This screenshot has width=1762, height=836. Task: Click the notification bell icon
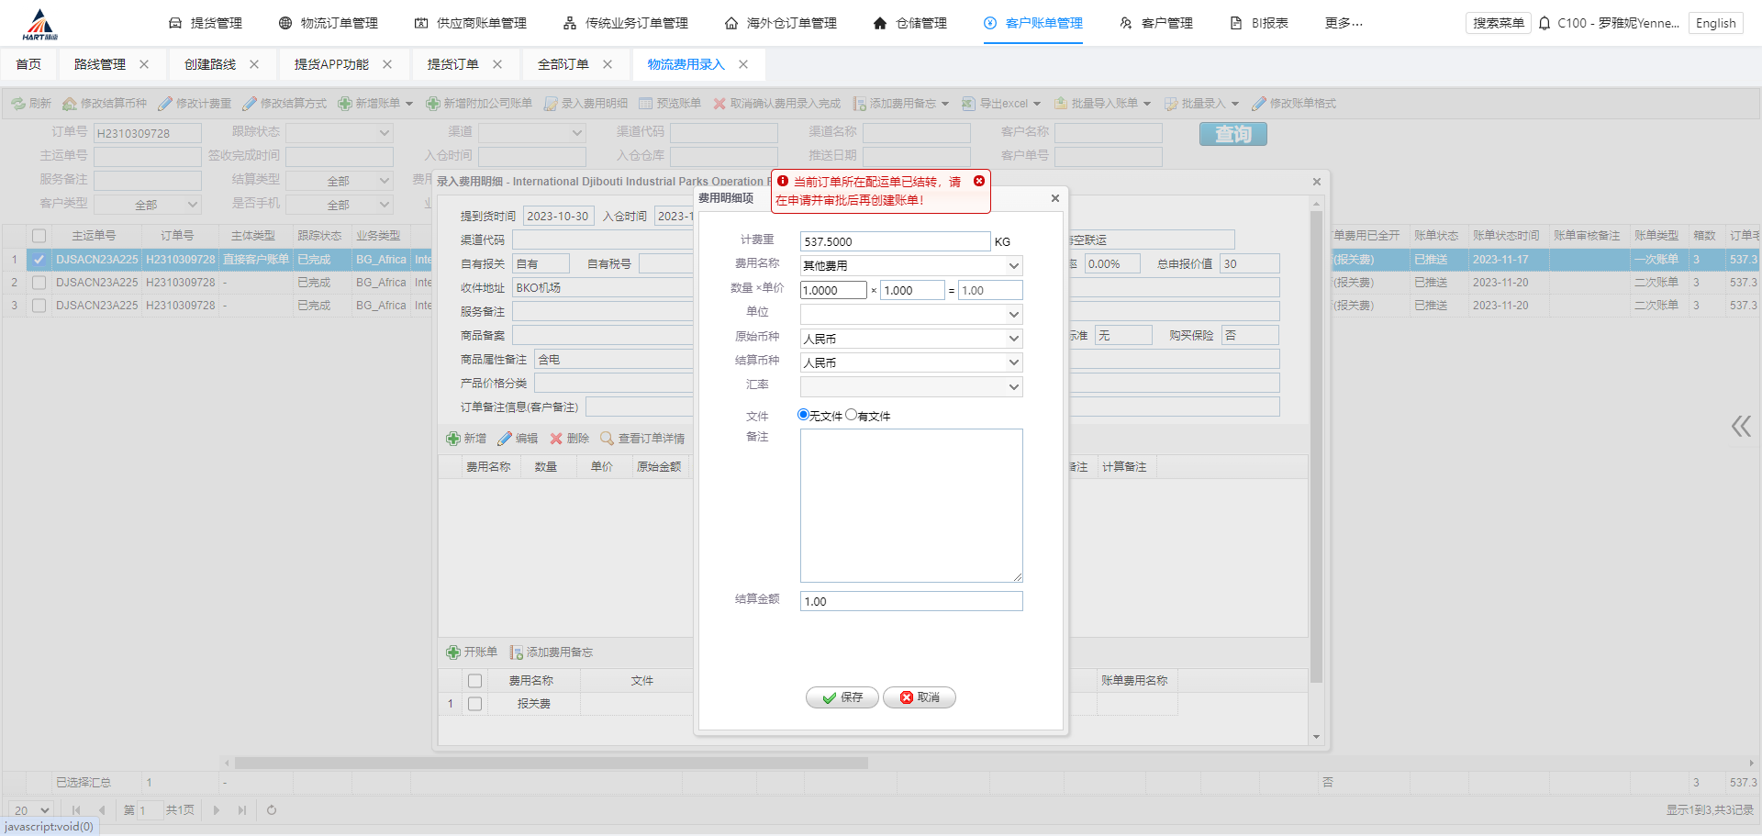coord(1545,23)
